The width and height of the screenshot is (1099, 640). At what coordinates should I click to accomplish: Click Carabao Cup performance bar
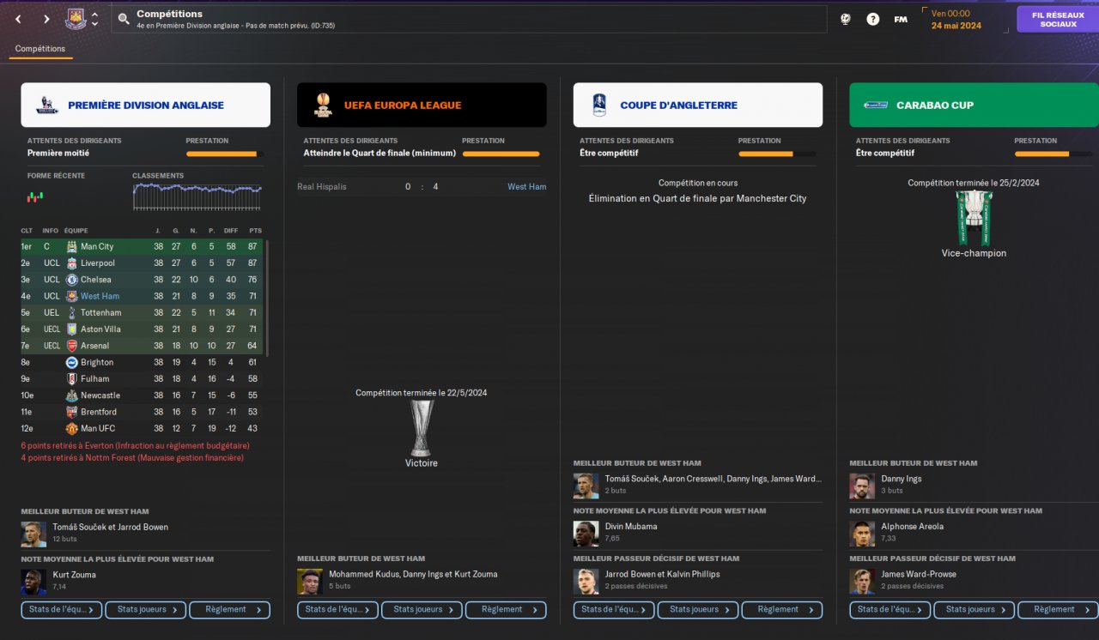(1053, 154)
